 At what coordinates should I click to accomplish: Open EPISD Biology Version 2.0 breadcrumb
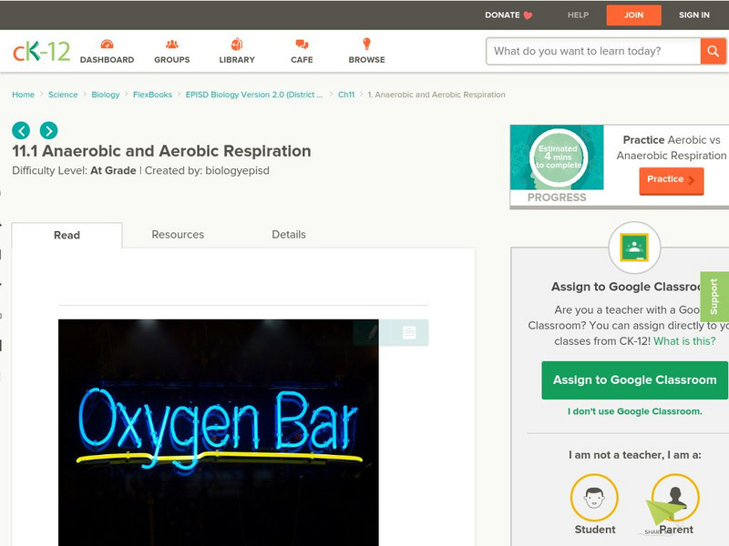tap(254, 95)
